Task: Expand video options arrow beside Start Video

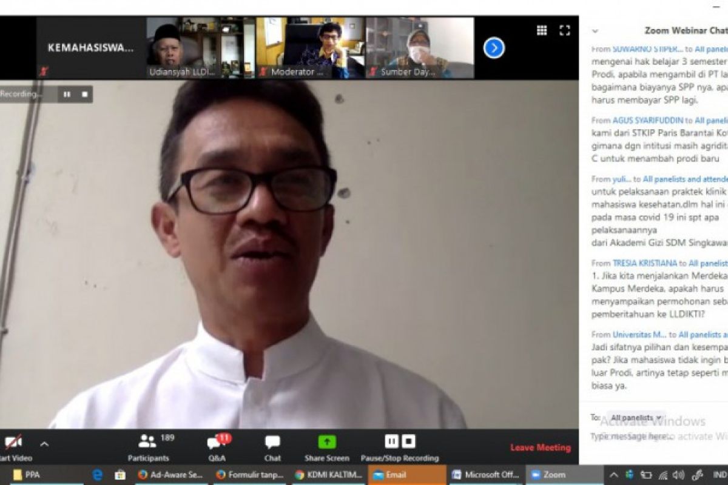Action: (x=44, y=444)
